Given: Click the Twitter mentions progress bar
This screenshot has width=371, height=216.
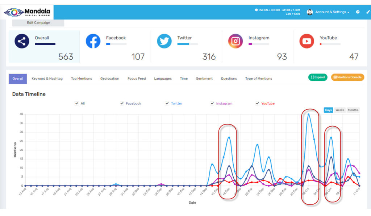Looking at the screenshot, I should coord(188,44).
